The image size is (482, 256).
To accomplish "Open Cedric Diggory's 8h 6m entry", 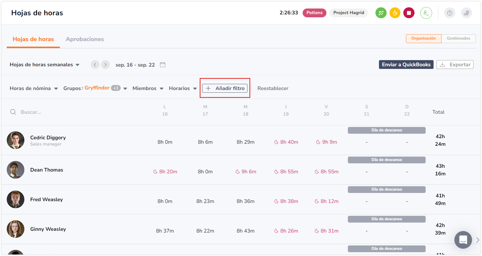I will [205, 142].
